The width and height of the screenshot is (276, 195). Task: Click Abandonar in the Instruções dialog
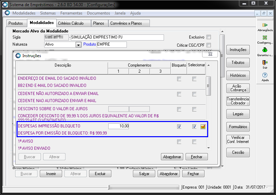(x=172, y=157)
